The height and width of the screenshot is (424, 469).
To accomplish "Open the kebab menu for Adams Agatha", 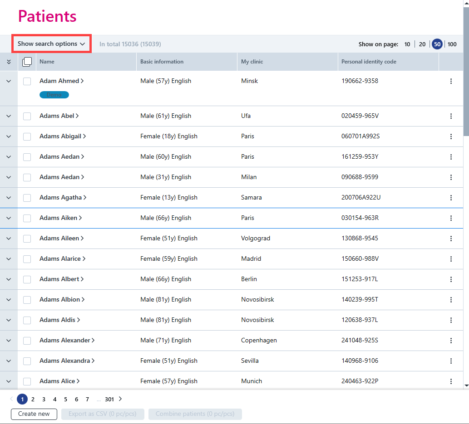I will pyautogui.click(x=451, y=198).
